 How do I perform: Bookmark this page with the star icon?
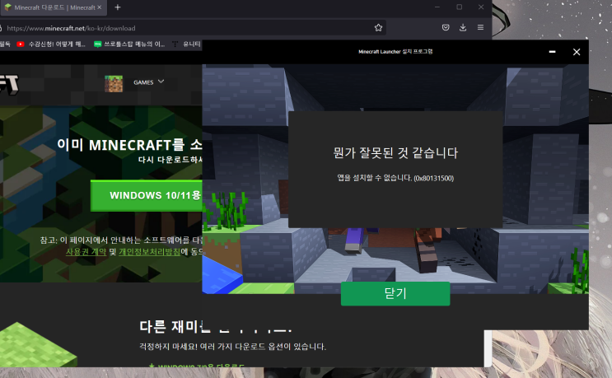coord(378,28)
